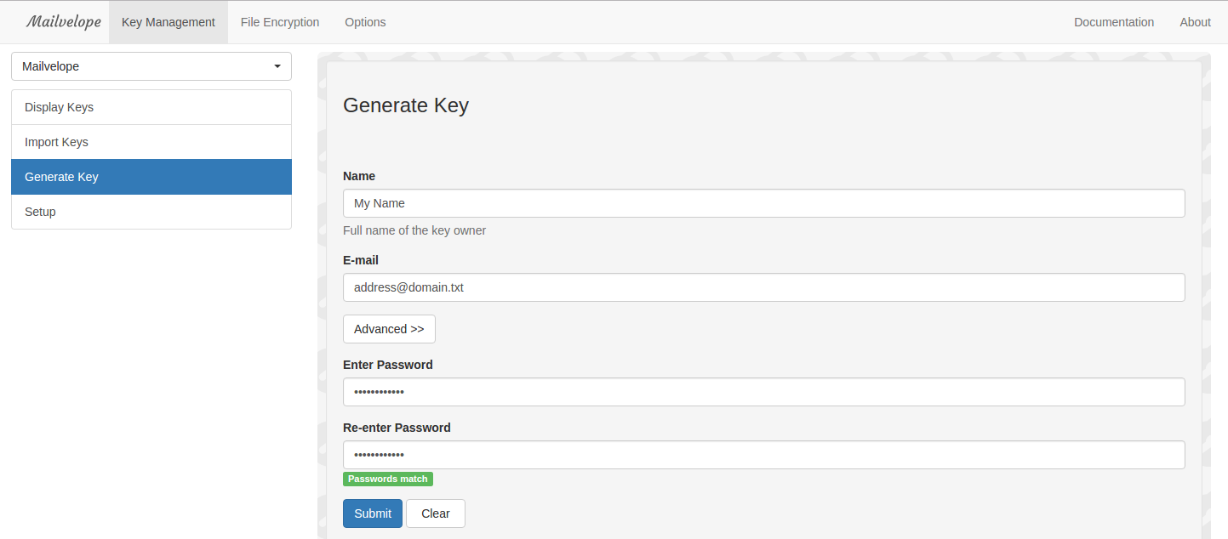Image resolution: width=1228 pixels, height=539 pixels.
Task: Expand the Advanced >> options
Action: 389,329
